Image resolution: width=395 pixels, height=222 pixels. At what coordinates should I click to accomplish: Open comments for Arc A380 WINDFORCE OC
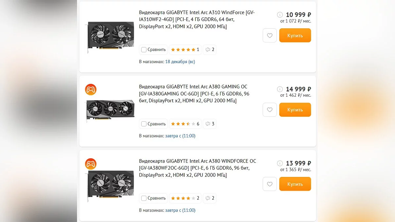coord(210,198)
